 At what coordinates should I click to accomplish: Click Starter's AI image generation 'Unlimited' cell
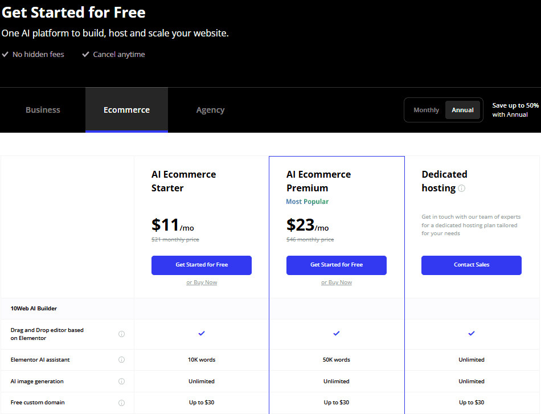coord(202,381)
